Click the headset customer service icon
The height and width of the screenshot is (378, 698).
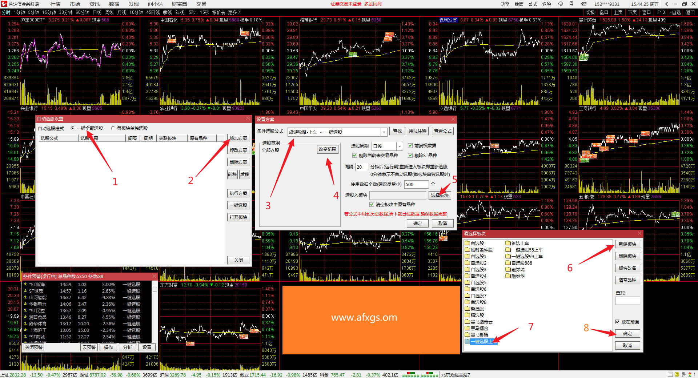point(561,4)
